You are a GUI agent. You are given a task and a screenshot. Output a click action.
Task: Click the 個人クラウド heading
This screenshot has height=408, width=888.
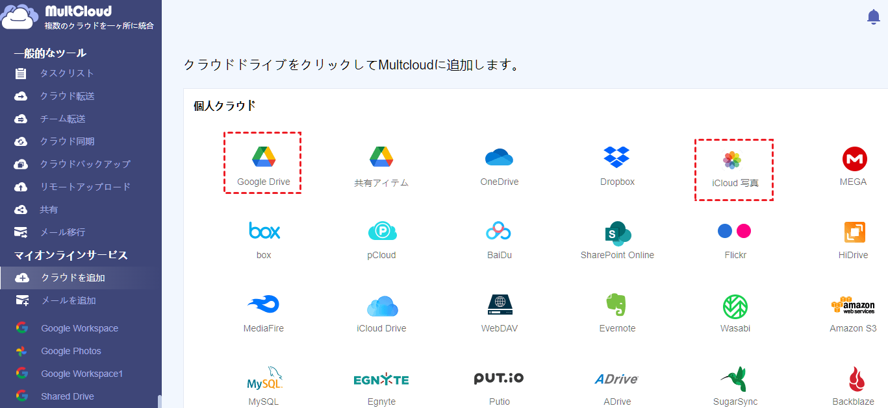click(224, 106)
